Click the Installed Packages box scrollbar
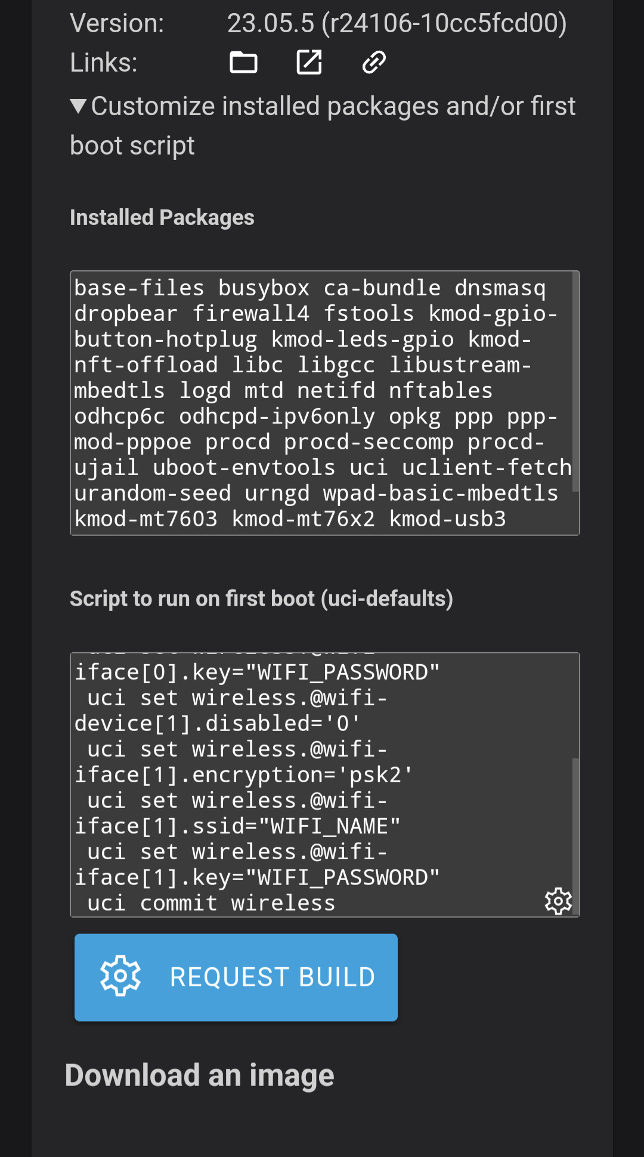 575,382
